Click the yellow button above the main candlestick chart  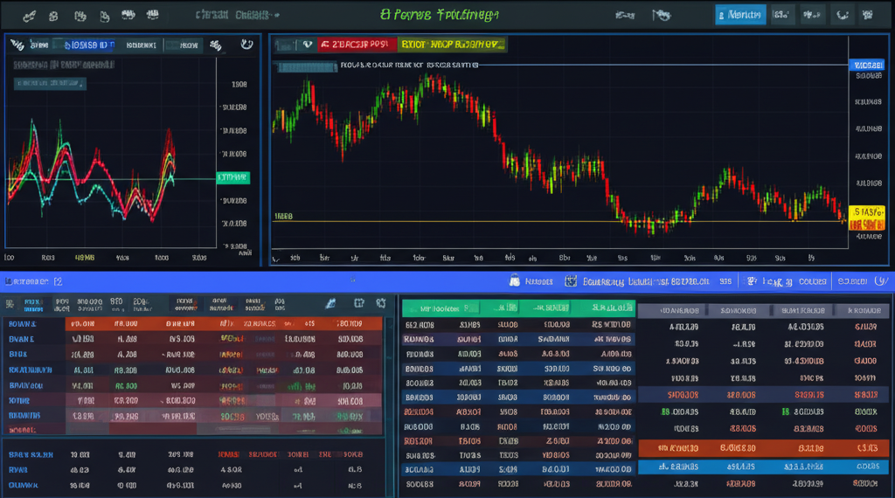pyautogui.click(x=452, y=44)
